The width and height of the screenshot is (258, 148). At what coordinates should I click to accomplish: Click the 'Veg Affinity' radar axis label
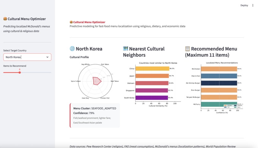point(85,64)
